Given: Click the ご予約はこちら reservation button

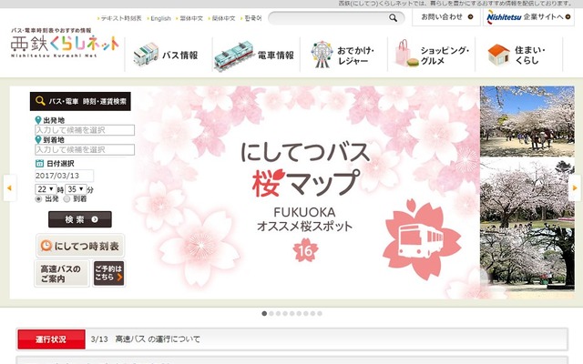Looking at the screenshot, I should click(108, 273).
